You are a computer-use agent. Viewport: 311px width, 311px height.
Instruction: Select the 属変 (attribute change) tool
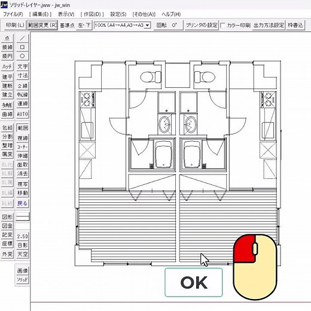pyautogui.click(x=7, y=154)
